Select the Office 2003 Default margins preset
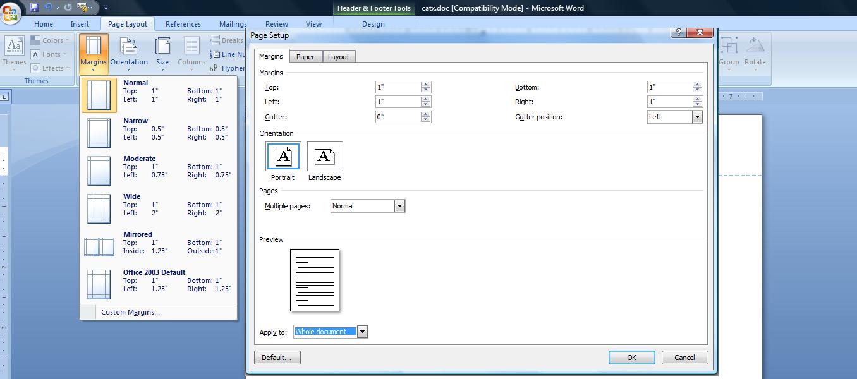The width and height of the screenshot is (857, 379). tap(159, 284)
